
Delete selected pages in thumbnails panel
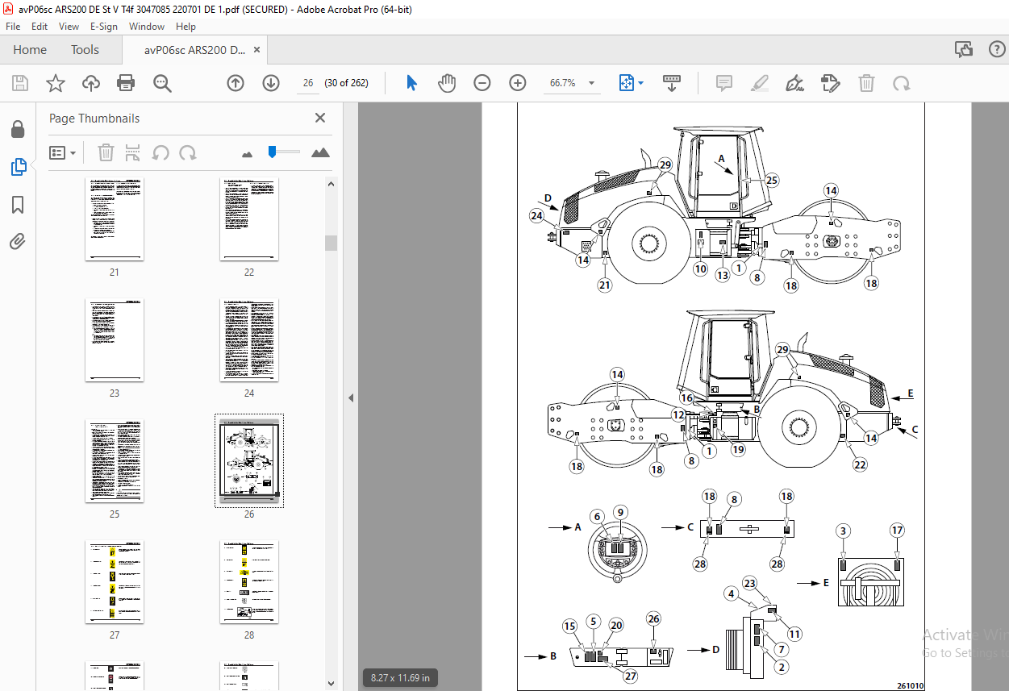click(x=106, y=152)
